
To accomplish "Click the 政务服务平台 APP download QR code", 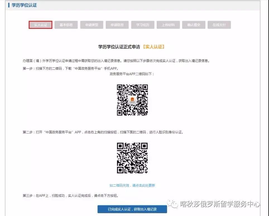I will click(x=132, y=100).
